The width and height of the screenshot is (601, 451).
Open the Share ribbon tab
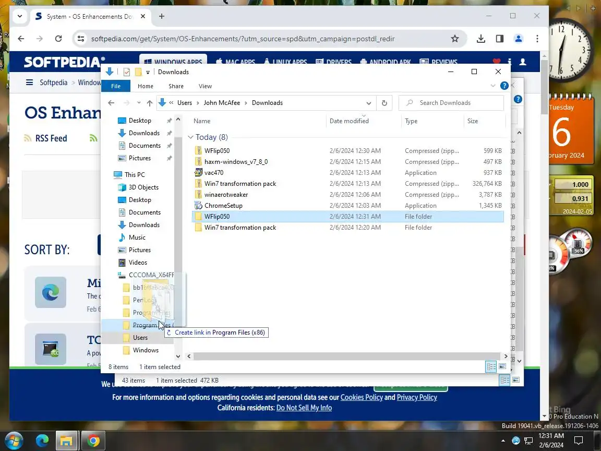176,86
